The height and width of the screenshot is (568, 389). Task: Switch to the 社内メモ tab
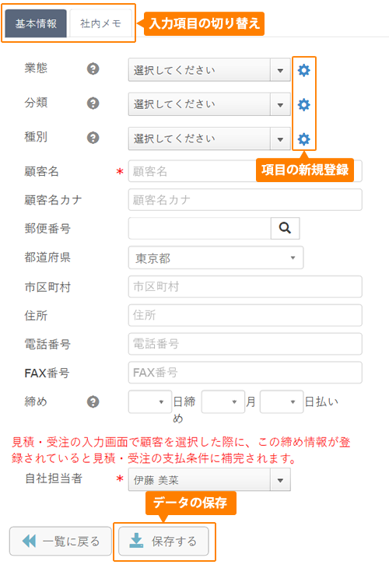[100, 23]
